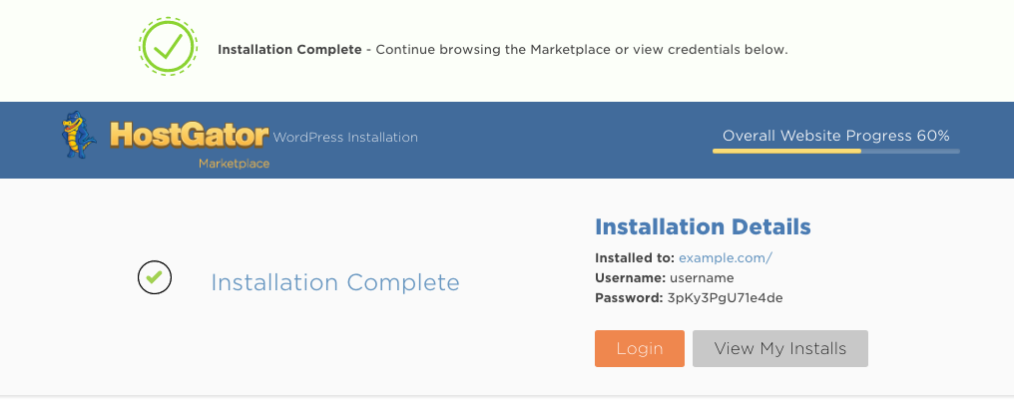The height and width of the screenshot is (406, 1014).
Task: Click the HostGator logo text
Action: (189, 135)
